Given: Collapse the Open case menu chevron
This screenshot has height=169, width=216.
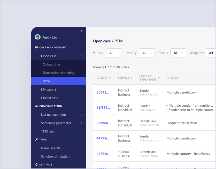Looking at the screenshot, I should click(82, 56).
